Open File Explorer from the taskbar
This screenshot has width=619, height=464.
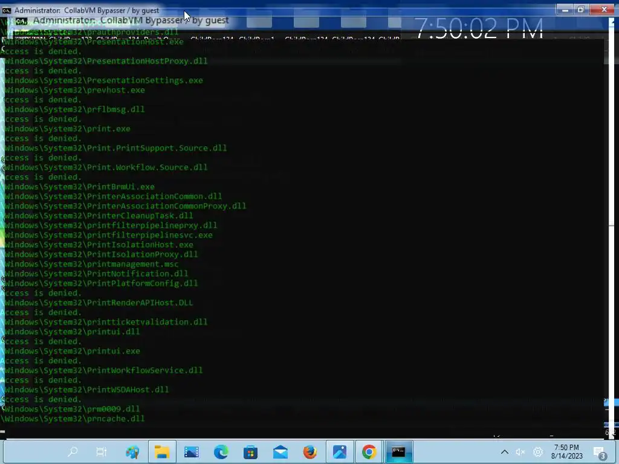tap(162, 452)
